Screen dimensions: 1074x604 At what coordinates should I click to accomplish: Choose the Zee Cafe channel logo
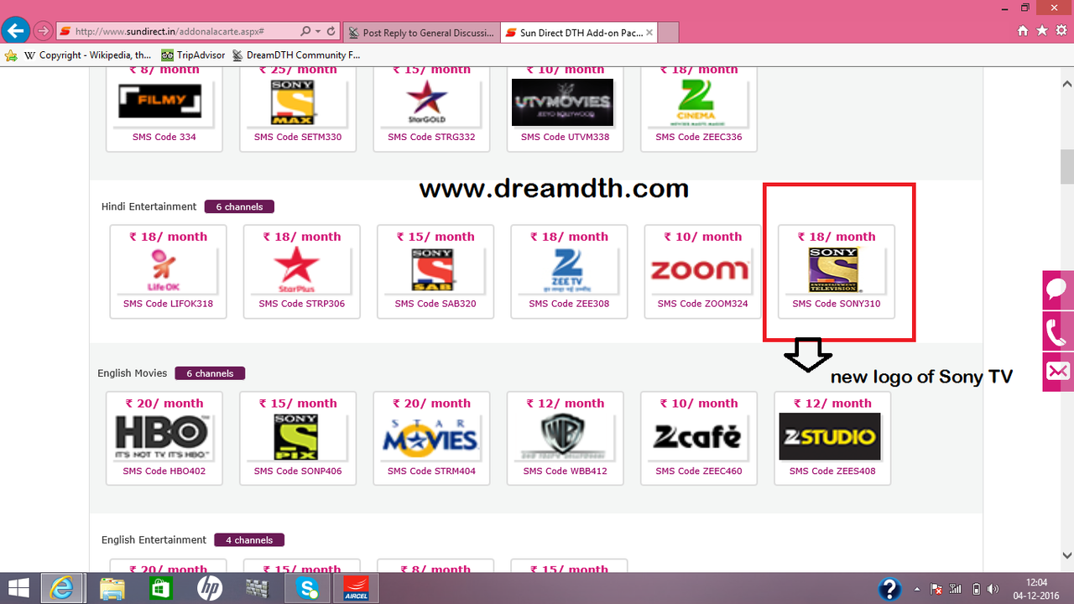697,436
